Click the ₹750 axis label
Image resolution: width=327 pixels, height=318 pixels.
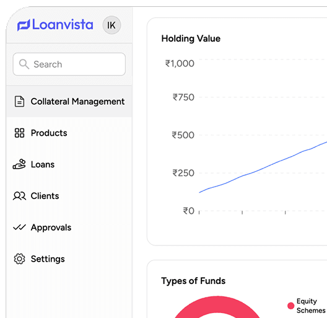(183, 97)
